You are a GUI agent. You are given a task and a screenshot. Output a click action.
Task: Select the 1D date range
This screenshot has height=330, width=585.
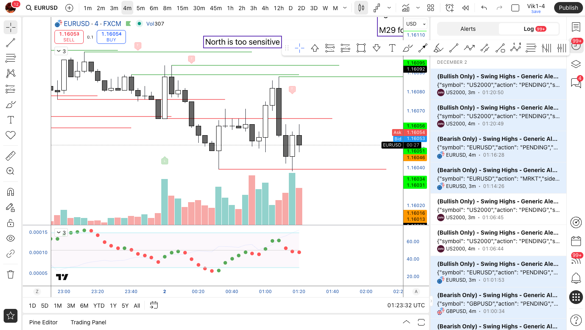[32, 306]
